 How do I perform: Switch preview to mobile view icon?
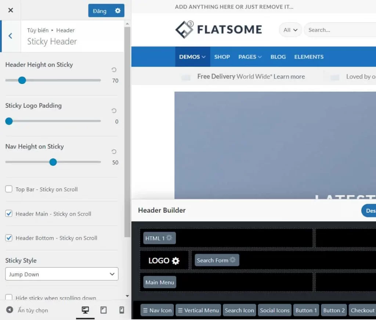(x=121, y=310)
